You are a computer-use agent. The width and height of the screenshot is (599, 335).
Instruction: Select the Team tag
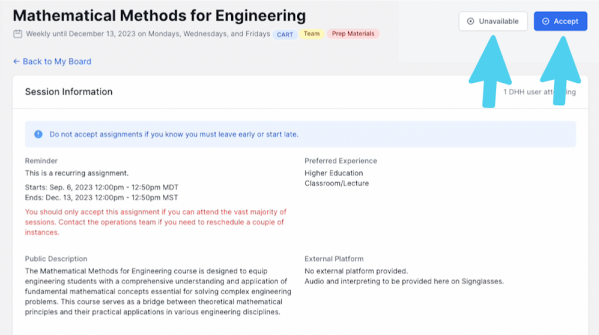pos(312,34)
